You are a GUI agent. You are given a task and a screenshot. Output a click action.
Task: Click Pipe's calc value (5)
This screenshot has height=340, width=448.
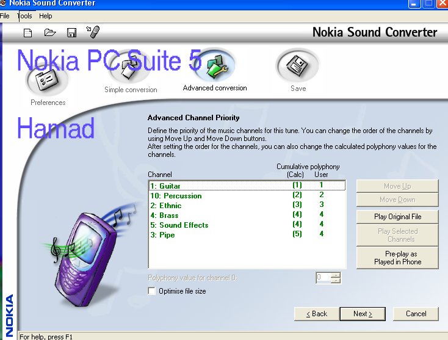[297, 234]
